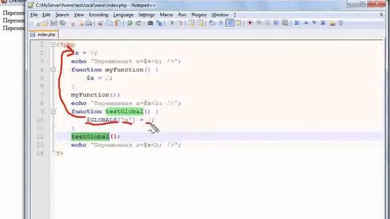Open Find with the binoculars icon
The height and width of the screenshot is (219, 390).
pyautogui.click(x=151, y=23)
